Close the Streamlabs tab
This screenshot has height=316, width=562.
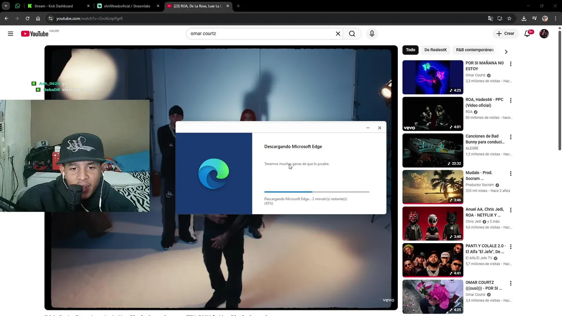point(158,6)
